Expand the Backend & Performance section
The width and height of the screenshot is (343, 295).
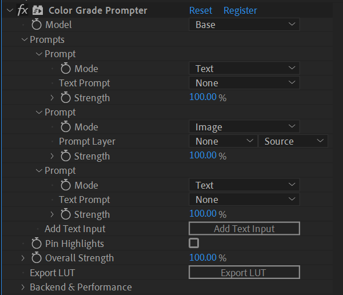23,287
